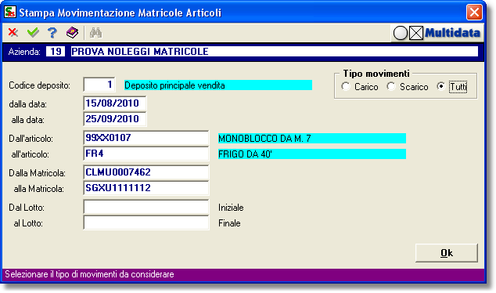Confirm with the green checkmark icon

coord(33,33)
